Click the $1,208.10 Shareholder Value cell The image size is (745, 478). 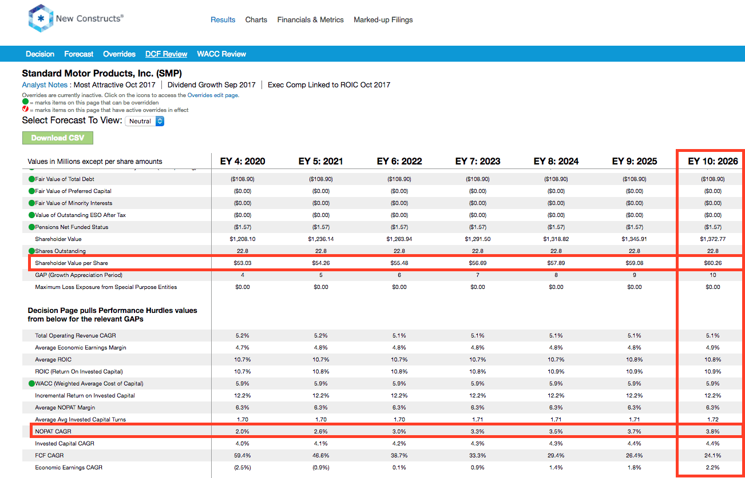243,239
